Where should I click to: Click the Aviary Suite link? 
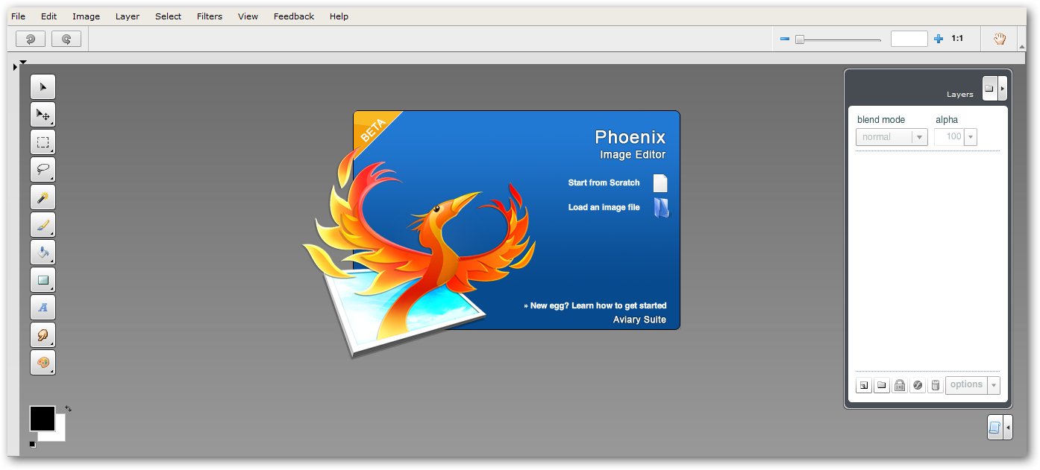tap(639, 320)
